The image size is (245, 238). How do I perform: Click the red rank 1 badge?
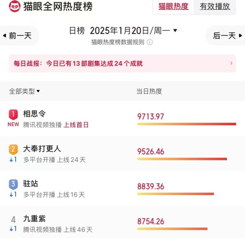tap(13, 115)
